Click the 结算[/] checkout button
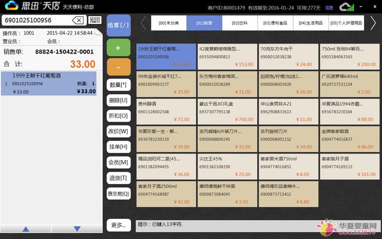Screen dimensions: 382x239 coord(118,25)
